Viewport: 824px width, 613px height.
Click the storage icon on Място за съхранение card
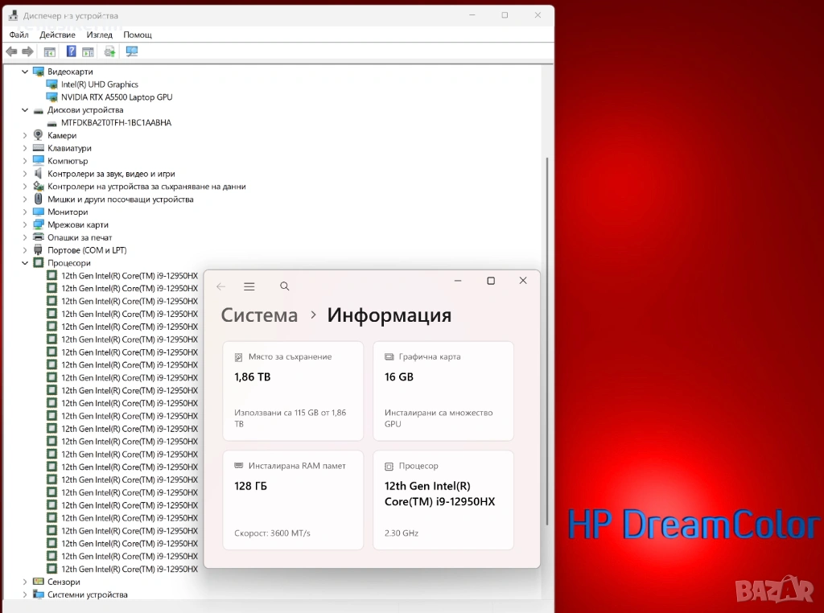pos(238,357)
